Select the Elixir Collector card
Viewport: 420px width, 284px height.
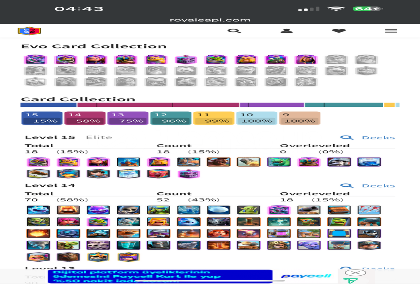(278, 234)
